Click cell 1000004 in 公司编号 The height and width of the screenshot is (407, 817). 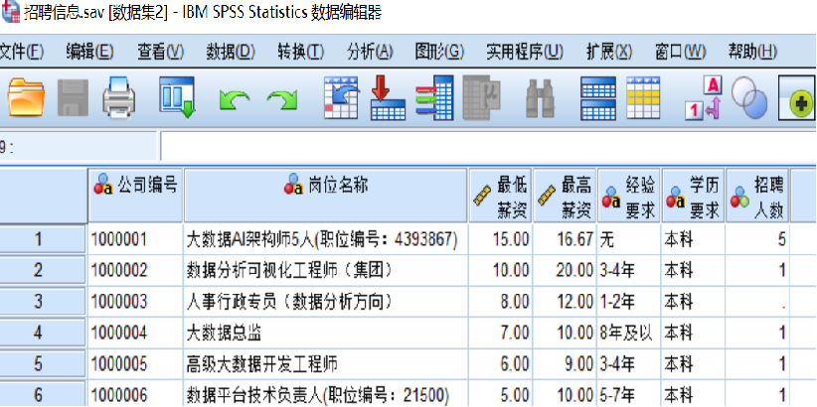coord(135,334)
